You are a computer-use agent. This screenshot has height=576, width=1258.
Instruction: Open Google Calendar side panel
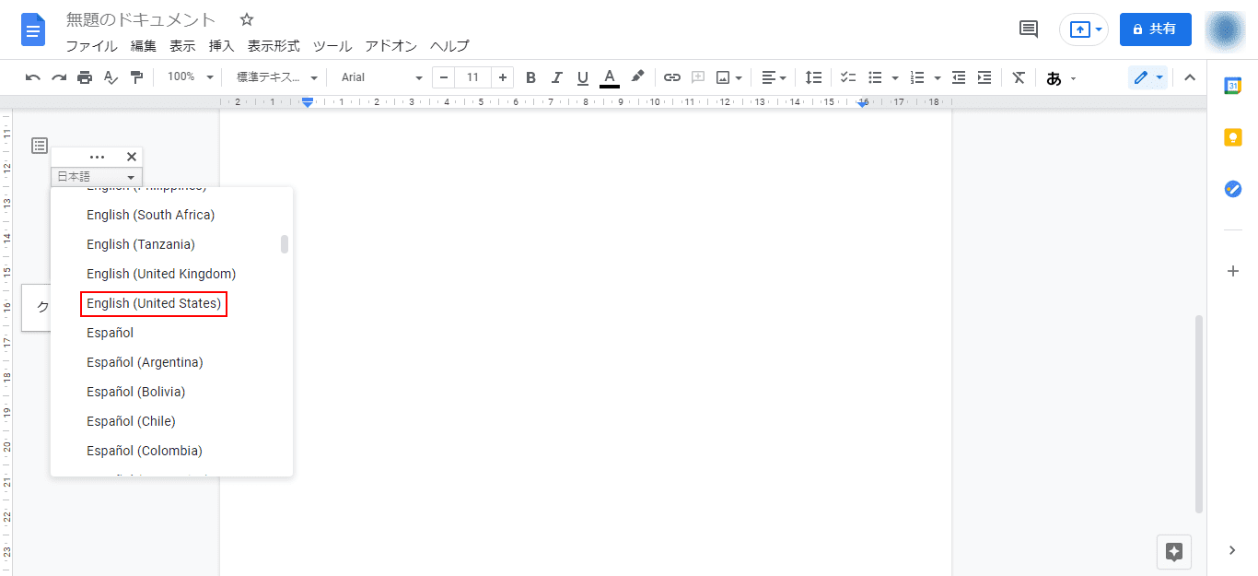coord(1232,86)
